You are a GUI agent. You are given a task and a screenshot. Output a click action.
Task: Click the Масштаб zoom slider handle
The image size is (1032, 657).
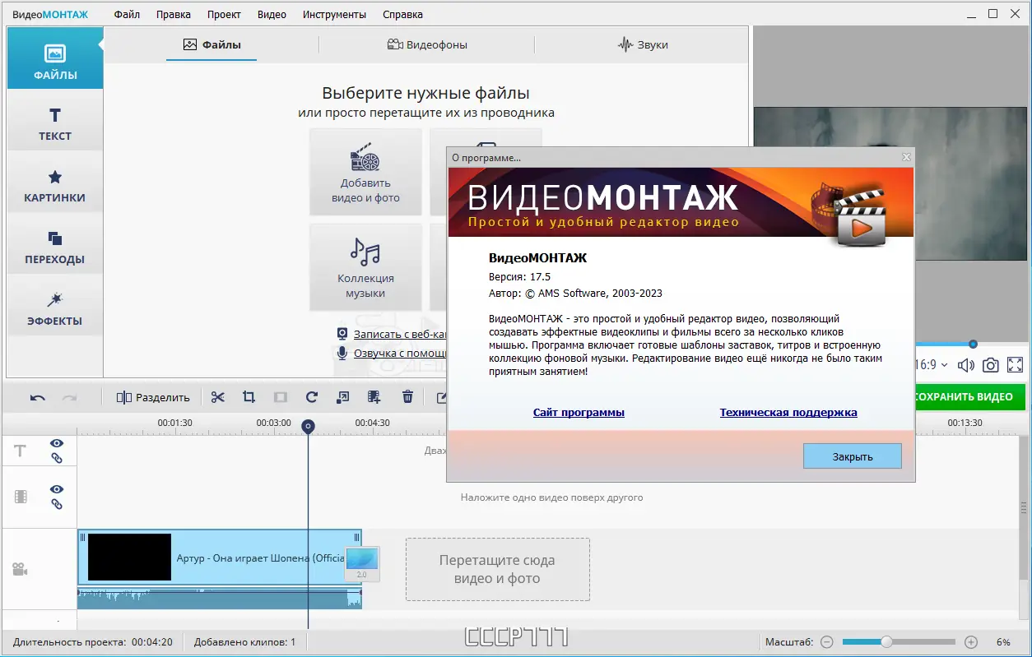pyautogui.click(x=886, y=641)
